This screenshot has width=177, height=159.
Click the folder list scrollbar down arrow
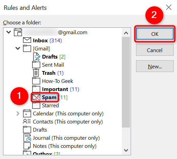click(x=126, y=150)
